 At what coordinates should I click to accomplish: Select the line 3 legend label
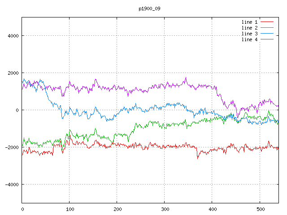[x=250, y=34]
